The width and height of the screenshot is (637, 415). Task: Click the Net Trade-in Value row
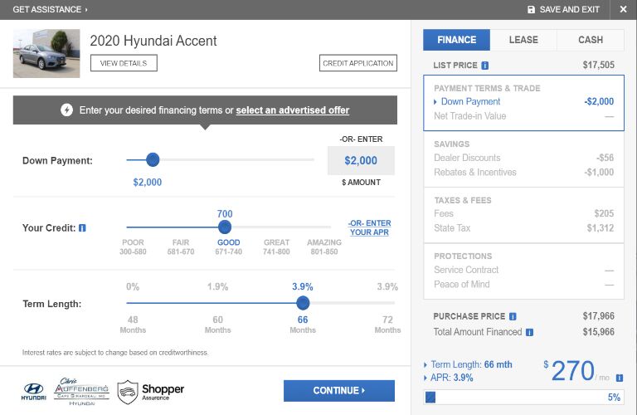pyautogui.click(x=523, y=116)
